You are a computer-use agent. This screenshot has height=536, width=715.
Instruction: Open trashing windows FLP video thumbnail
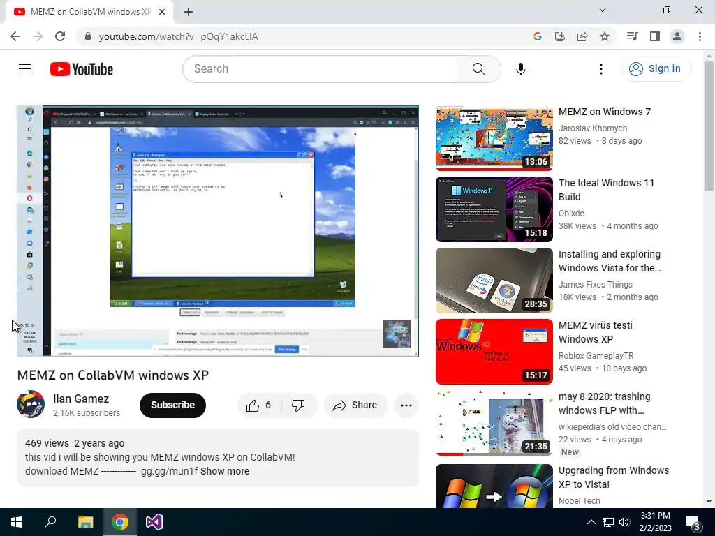coord(494,422)
